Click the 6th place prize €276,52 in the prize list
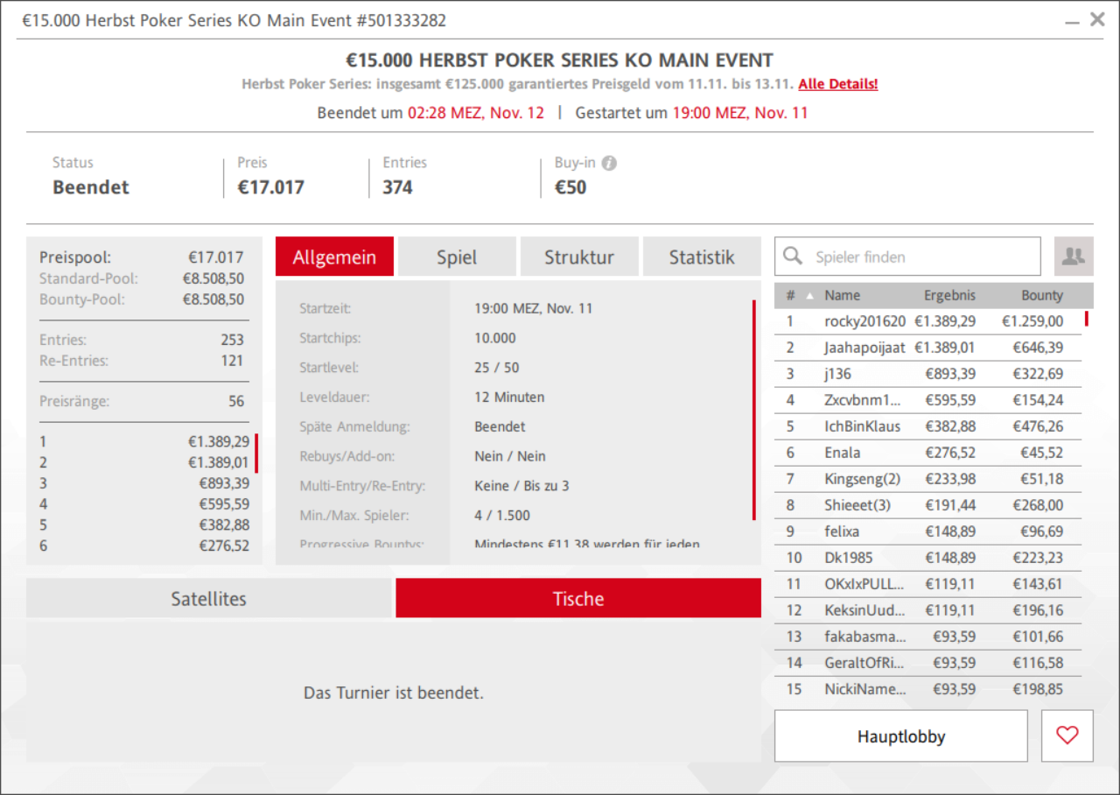Viewport: 1120px width, 795px height. pos(223,545)
